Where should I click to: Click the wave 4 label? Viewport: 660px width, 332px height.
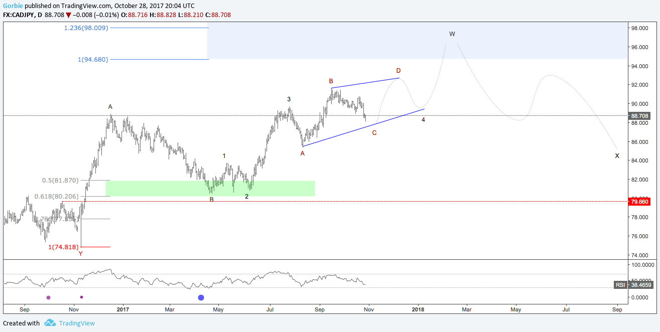[424, 120]
